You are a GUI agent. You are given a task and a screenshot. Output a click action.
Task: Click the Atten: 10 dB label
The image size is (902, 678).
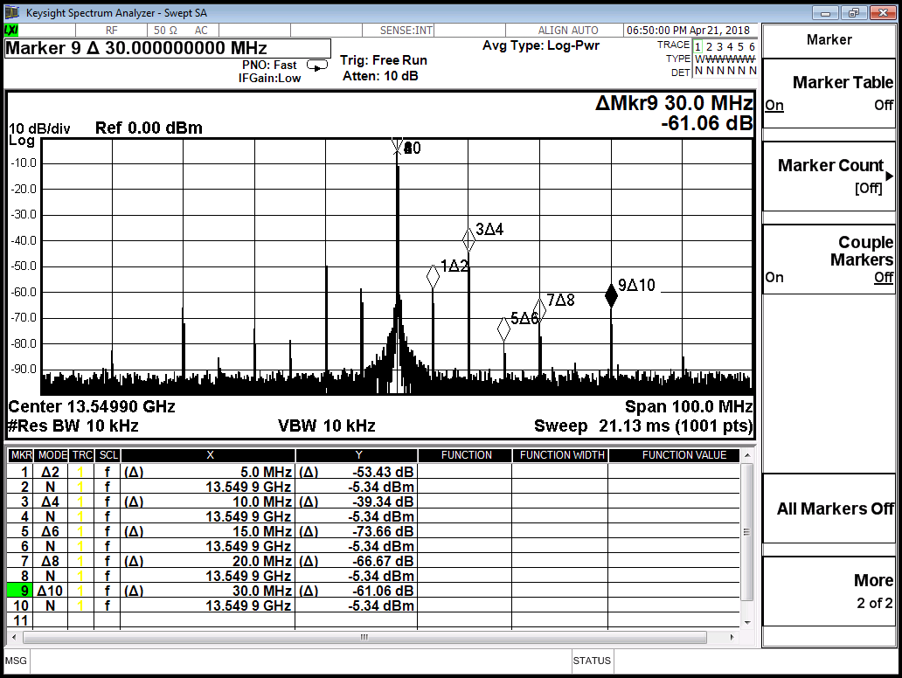click(380, 76)
